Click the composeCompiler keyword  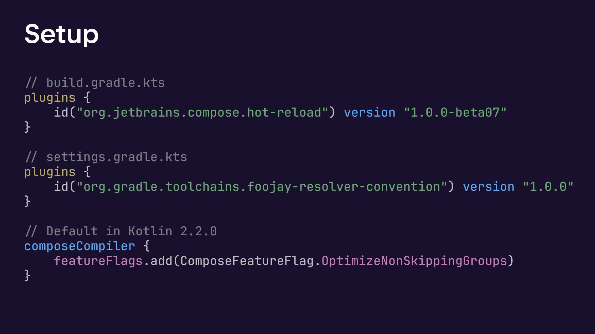pos(80,246)
